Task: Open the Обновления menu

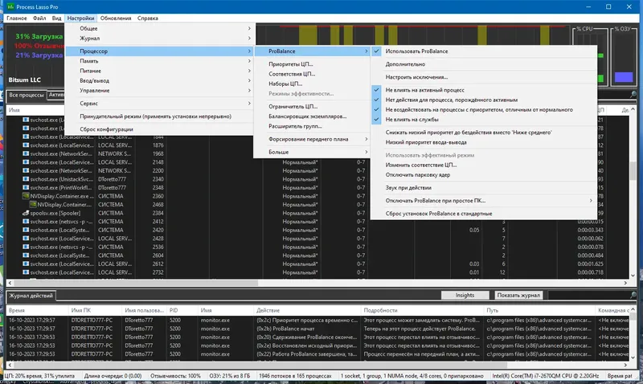Action: pyautogui.click(x=116, y=18)
